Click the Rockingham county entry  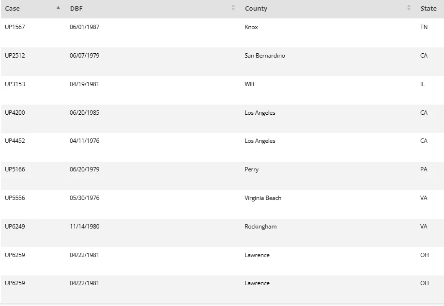(x=260, y=227)
